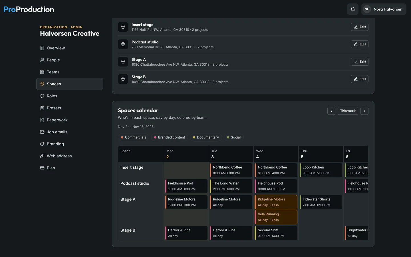Screen dimensions: 411x257
Task: Click the Presets clipboard icon in sidebar
Action: pyautogui.click(x=42, y=108)
